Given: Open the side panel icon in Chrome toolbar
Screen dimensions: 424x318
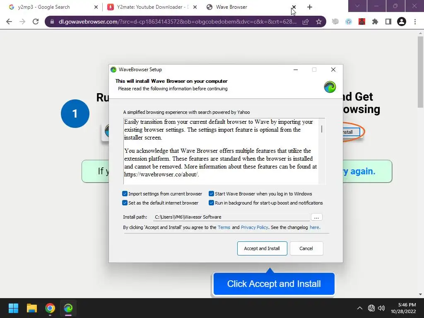Looking at the screenshot, I should 388,22.
